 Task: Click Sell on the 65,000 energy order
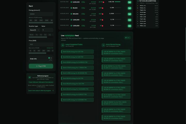tap(129, 8)
